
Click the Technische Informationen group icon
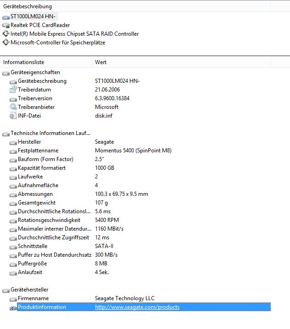pos(6,134)
